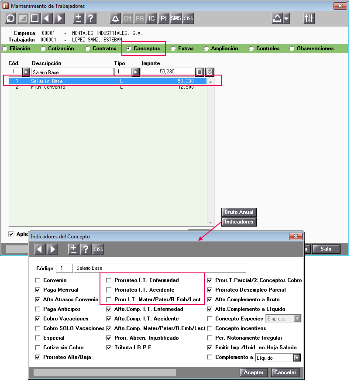Open help icon in Indicadores del Concepto dialog
The image size is (351, 382).
pyautogui.click(x=86, y=249)
